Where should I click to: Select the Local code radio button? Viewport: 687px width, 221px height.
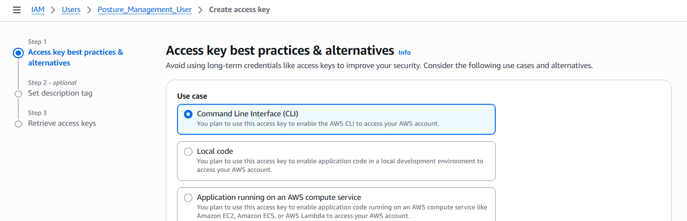coord(188,152)
